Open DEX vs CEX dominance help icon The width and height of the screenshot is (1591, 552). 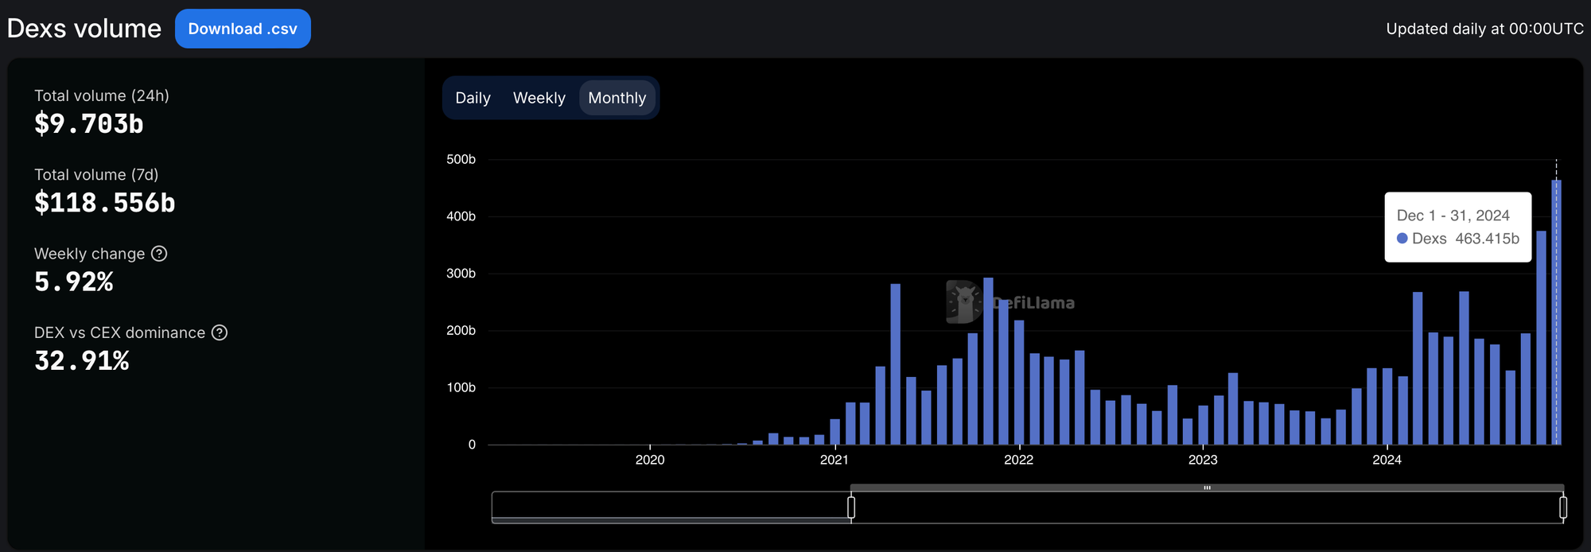pyautogui.click(x=220, y=332)
